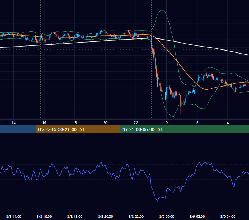This screenshot has height=220, width=249.
Task: Click the 8/9 00:00 label on indicator axis
Action: pos(167,216)
